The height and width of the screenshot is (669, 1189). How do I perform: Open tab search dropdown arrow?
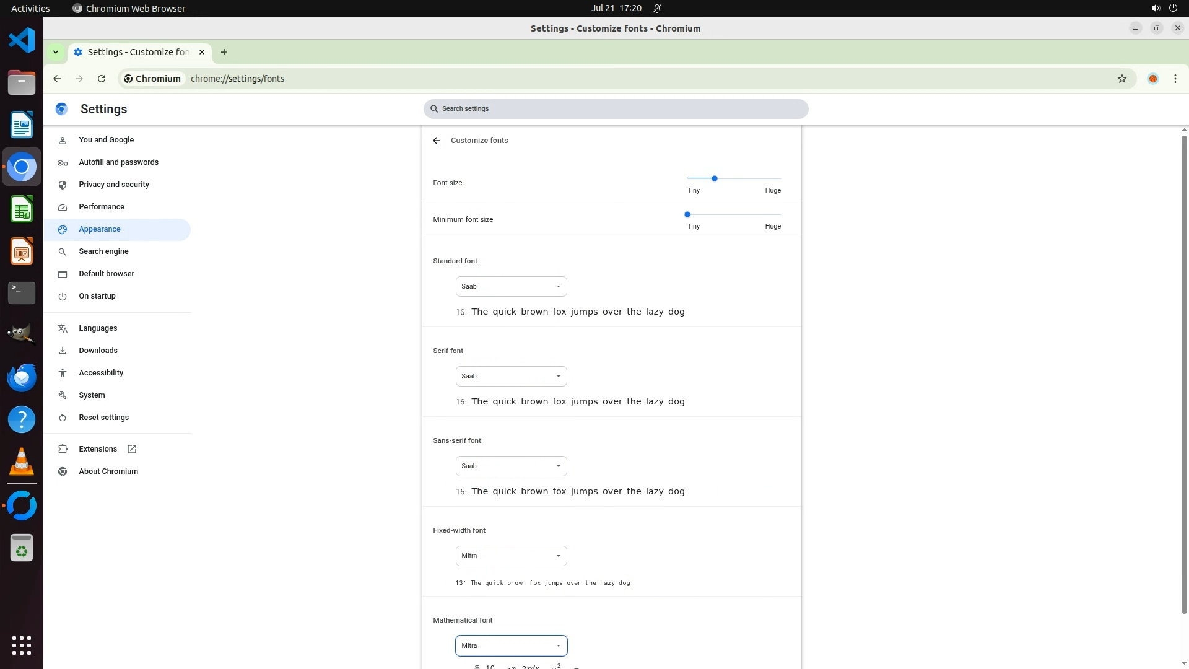(x=56, y=52)
